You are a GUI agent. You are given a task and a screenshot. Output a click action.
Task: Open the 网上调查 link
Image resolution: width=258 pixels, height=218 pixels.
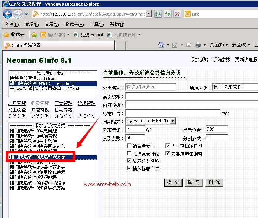(17, 110)
